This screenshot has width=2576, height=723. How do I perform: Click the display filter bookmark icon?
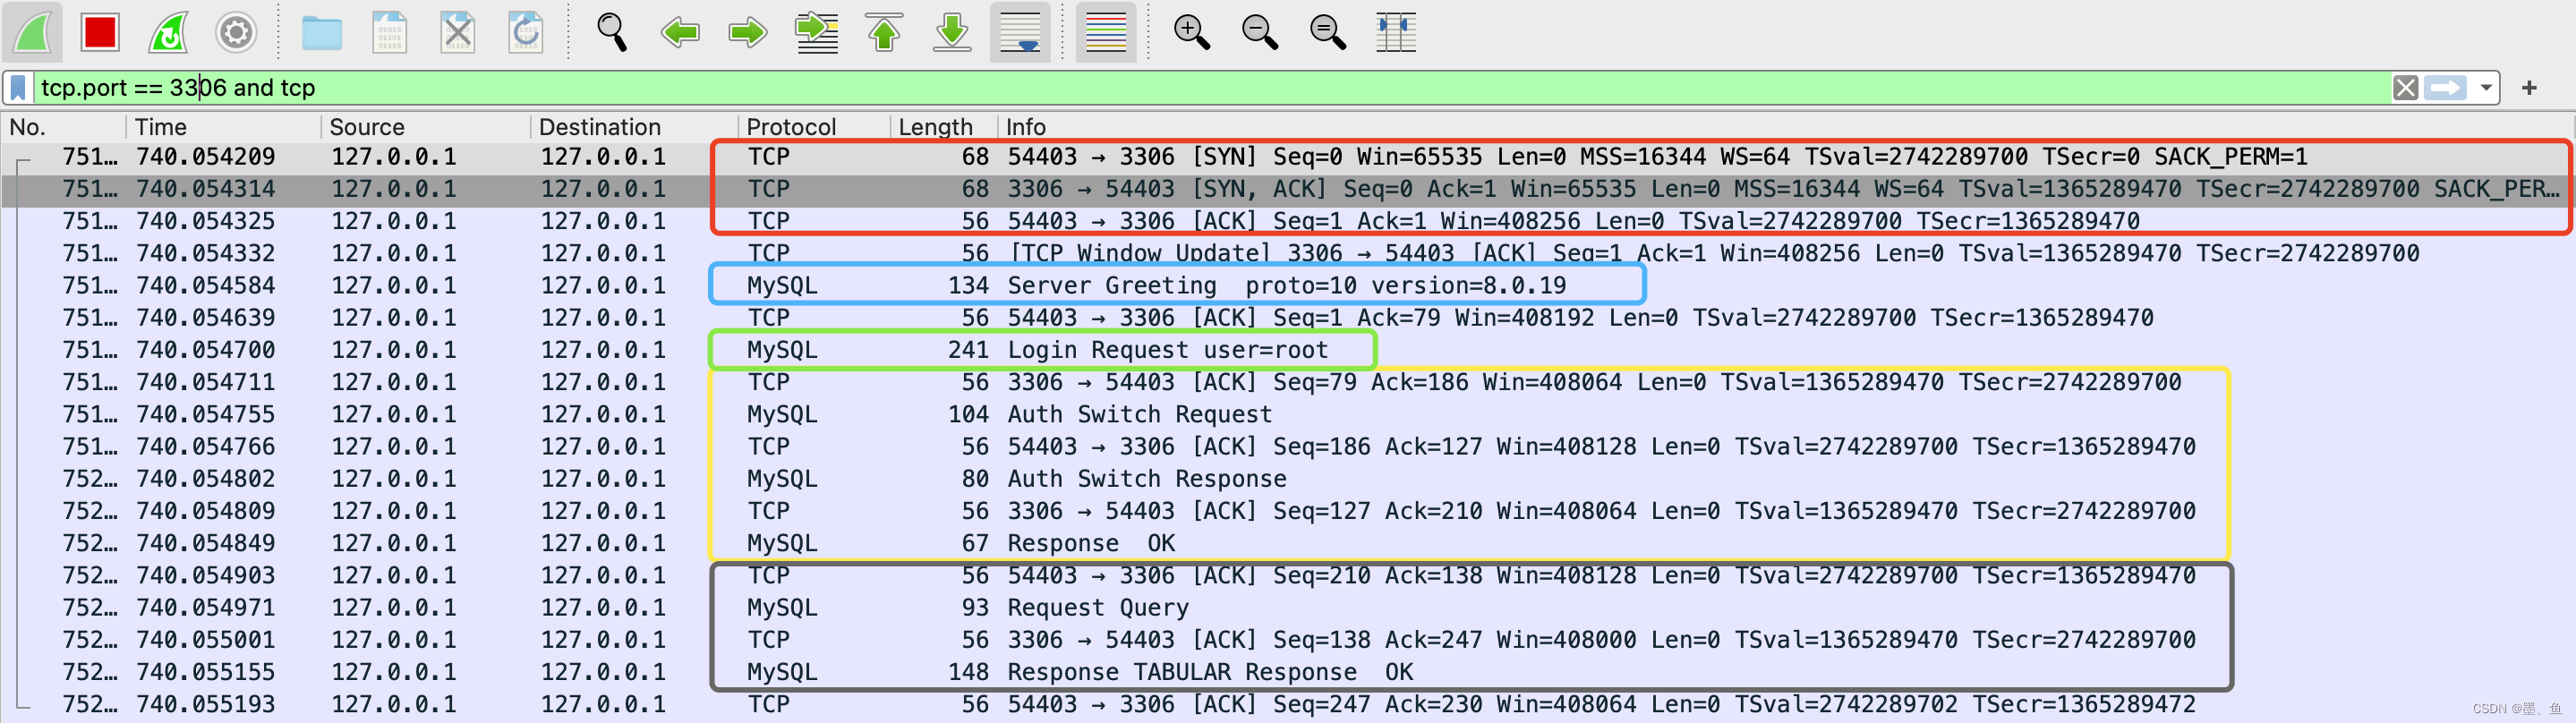click(x=18, y=88)
